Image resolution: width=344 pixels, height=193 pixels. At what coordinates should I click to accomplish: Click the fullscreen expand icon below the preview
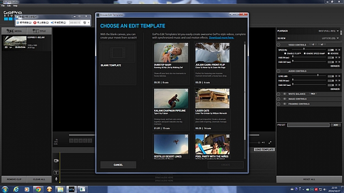click(270, 142)
